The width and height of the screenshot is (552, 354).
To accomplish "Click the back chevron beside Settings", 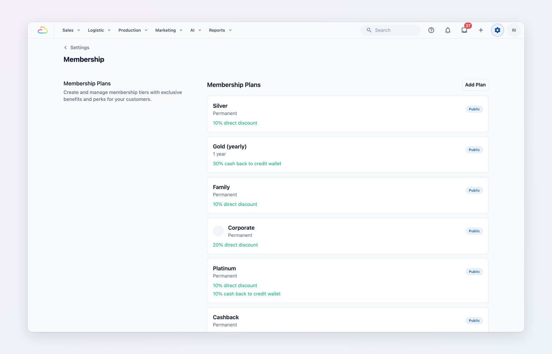I will click(66, 48).
